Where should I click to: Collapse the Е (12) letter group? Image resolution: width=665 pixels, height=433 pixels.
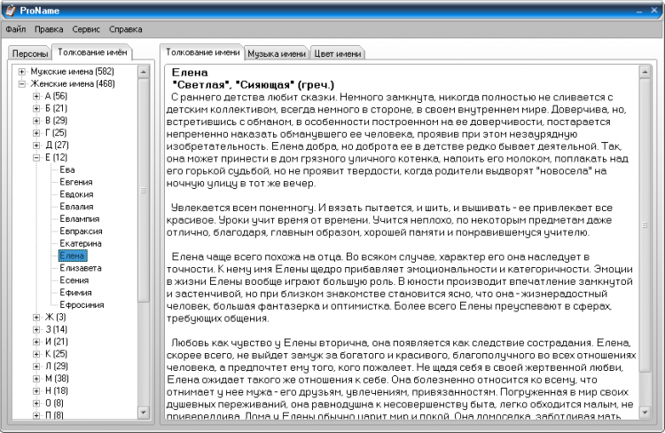click(x=36, y=158)
